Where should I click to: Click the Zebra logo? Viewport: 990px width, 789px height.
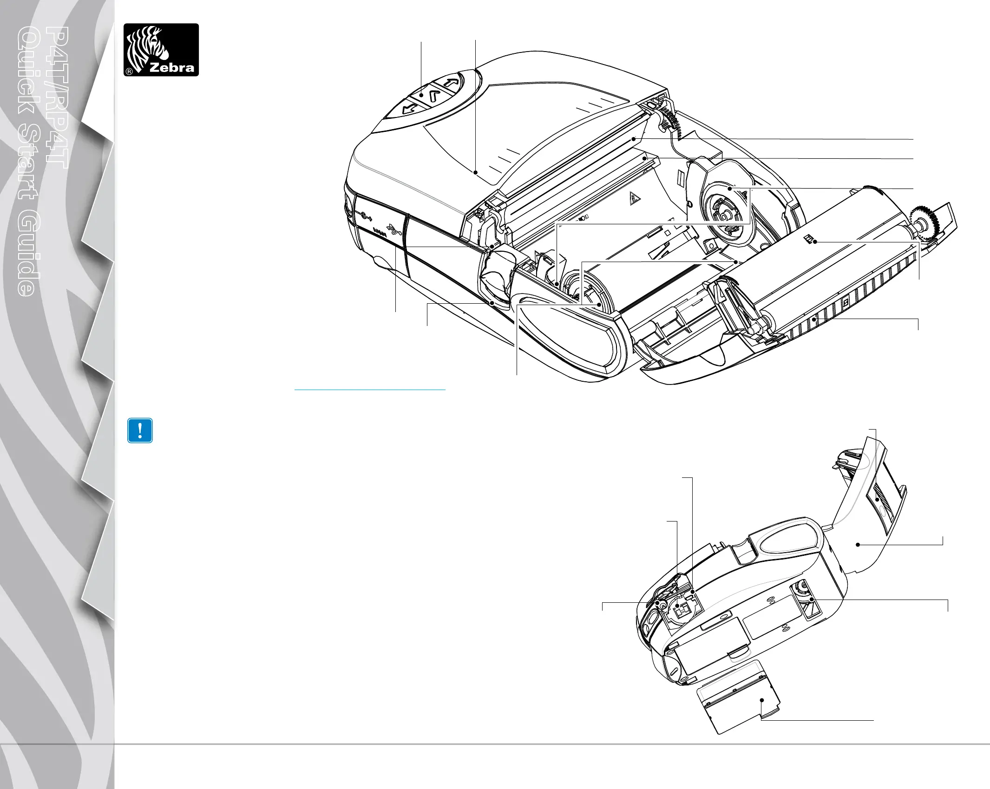coord(161,50)
